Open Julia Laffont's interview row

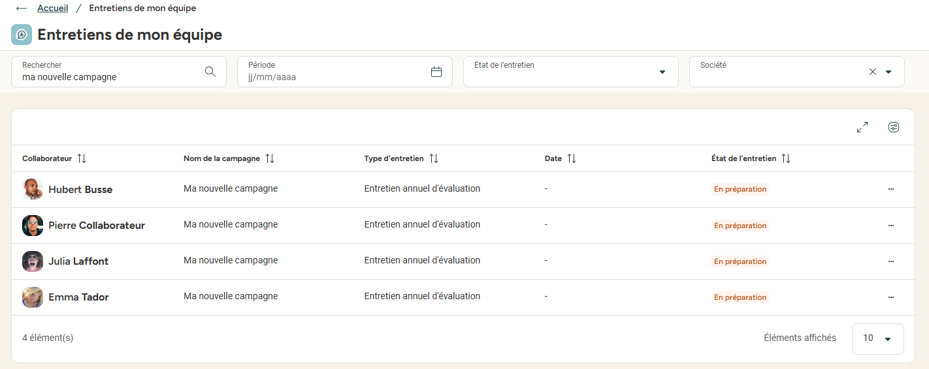pos(463,261)
